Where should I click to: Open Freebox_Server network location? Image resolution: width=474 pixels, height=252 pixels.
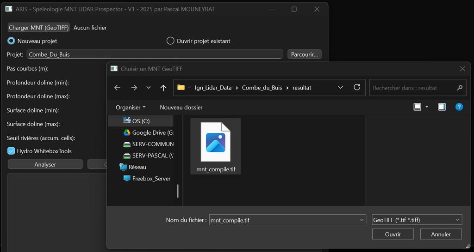click(x=151, y=178)
